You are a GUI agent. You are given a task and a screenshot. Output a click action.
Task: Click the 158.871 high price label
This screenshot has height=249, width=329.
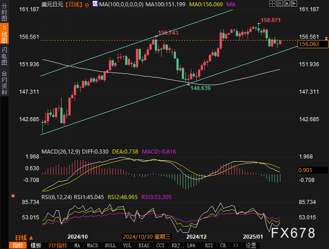(270, 20)
